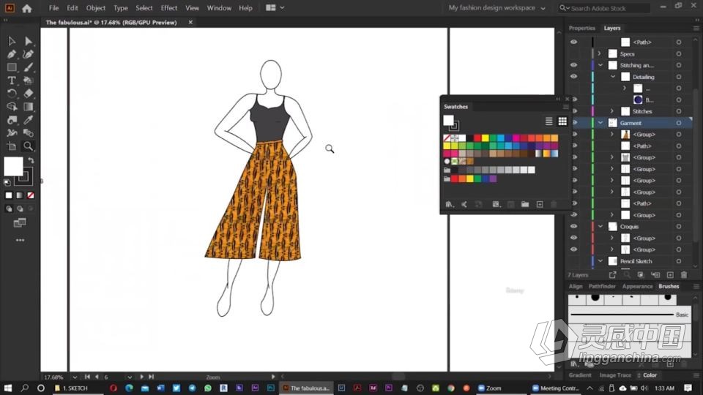Image resolution: width=703 pixels, height=395 pixels.
Task: Hide the Croquis layer
Action: click(x=573, y=227)
